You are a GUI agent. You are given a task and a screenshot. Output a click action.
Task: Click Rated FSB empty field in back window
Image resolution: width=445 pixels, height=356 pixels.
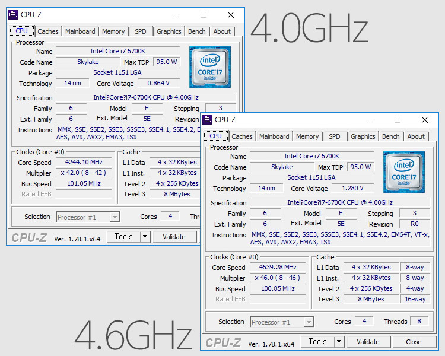tap(84, 194)
